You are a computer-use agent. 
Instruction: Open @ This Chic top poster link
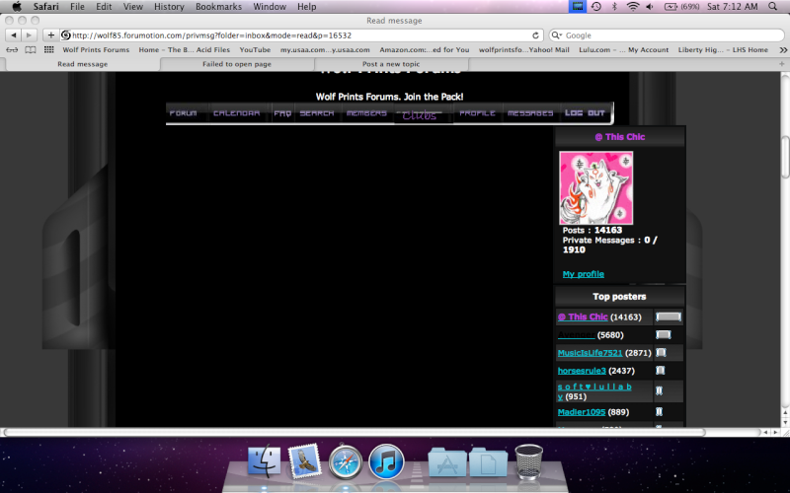tap(583, 317)
